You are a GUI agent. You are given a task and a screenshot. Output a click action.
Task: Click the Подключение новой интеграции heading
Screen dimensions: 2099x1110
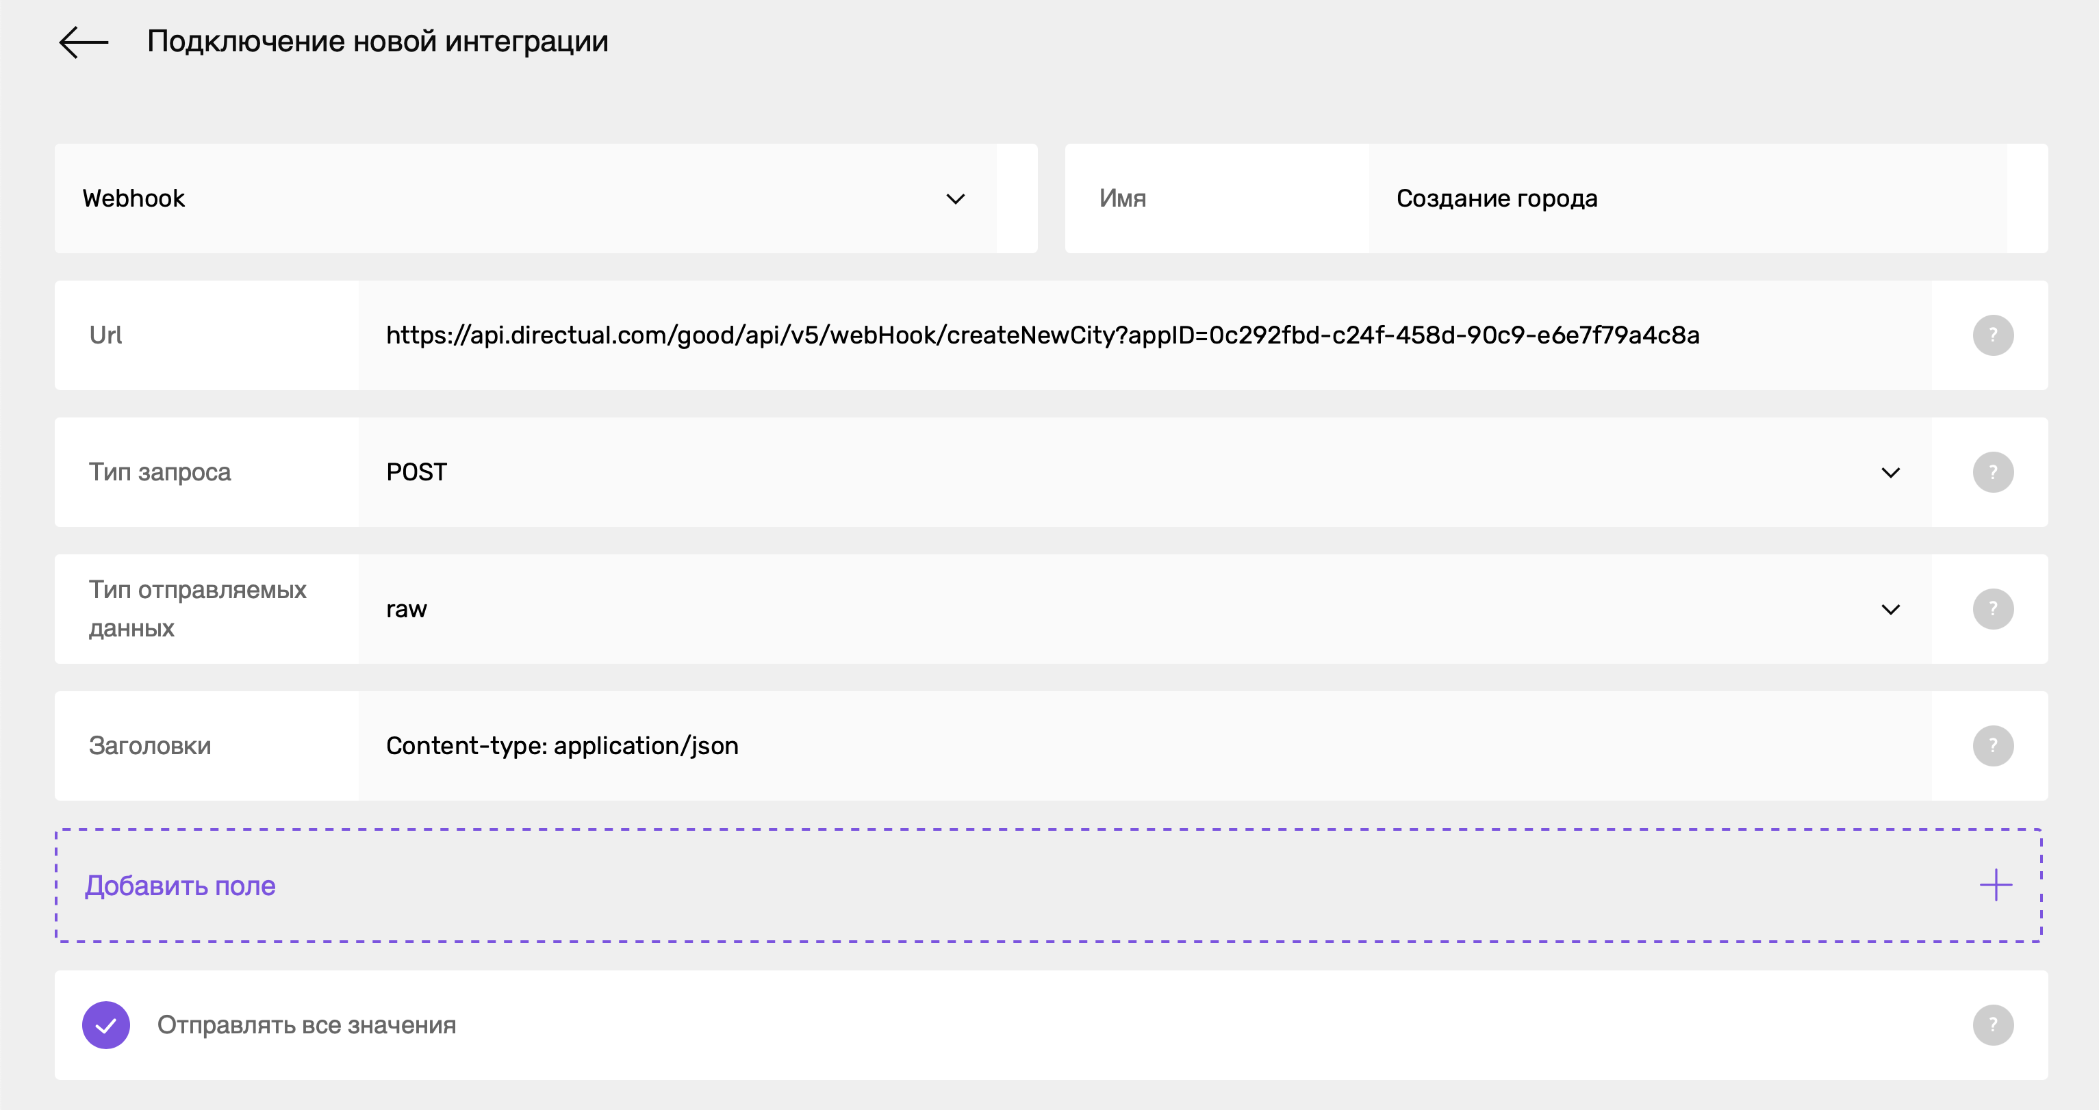click(377, 42)
